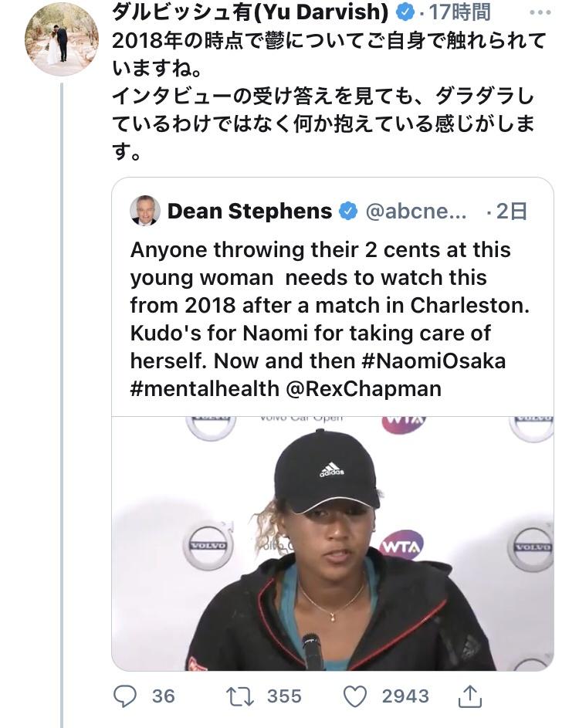Play the press conference video thumbnail
The height and width of the screenshot is (728, 579).
(x=333, y=543)
